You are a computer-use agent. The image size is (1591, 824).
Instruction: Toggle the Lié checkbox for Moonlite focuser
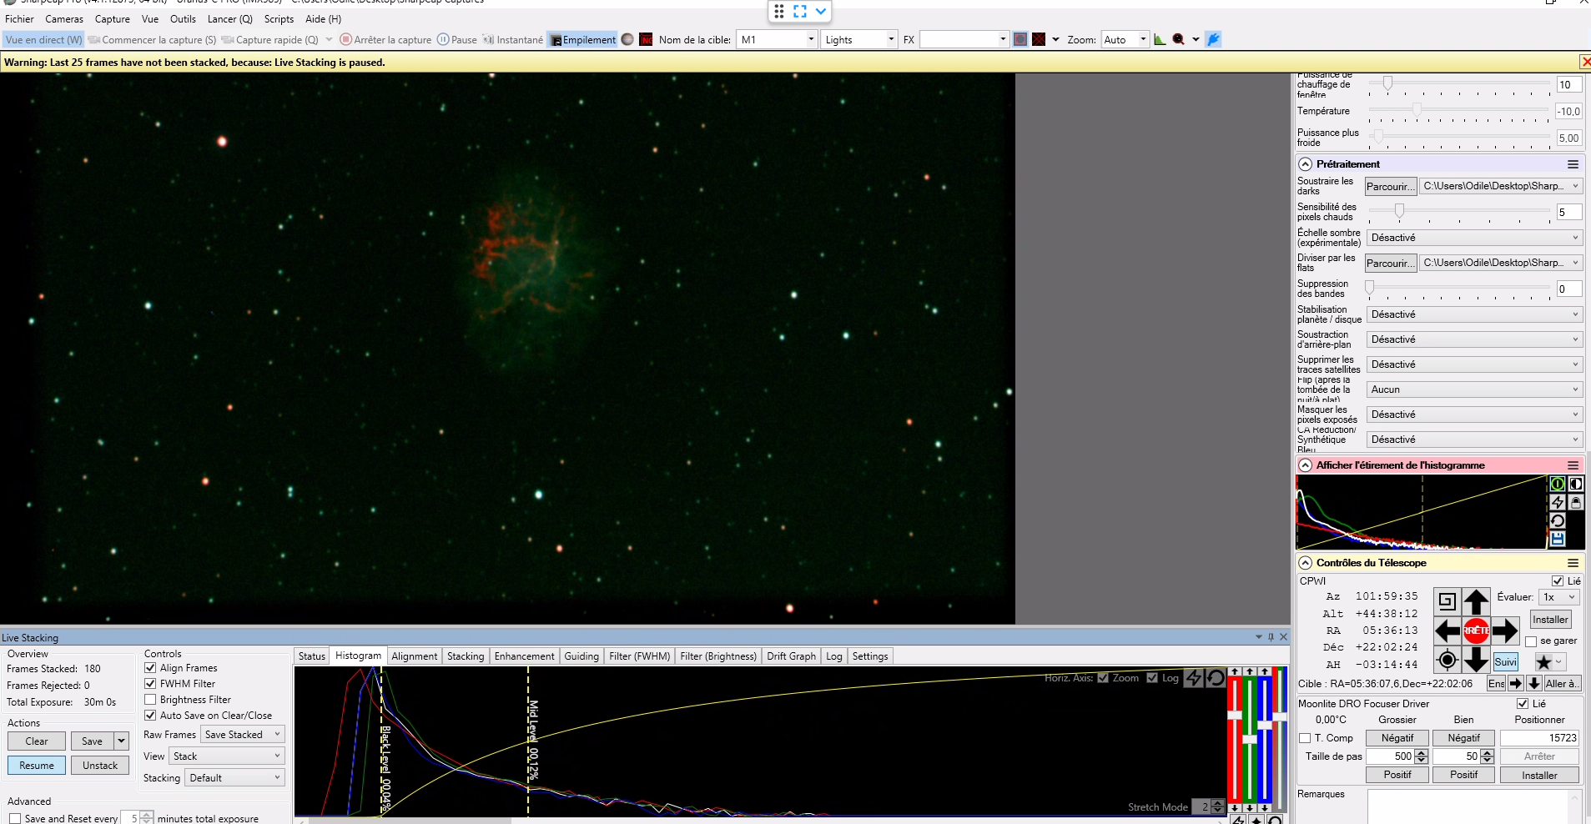pyautogui.click(x=1523, y=704)
